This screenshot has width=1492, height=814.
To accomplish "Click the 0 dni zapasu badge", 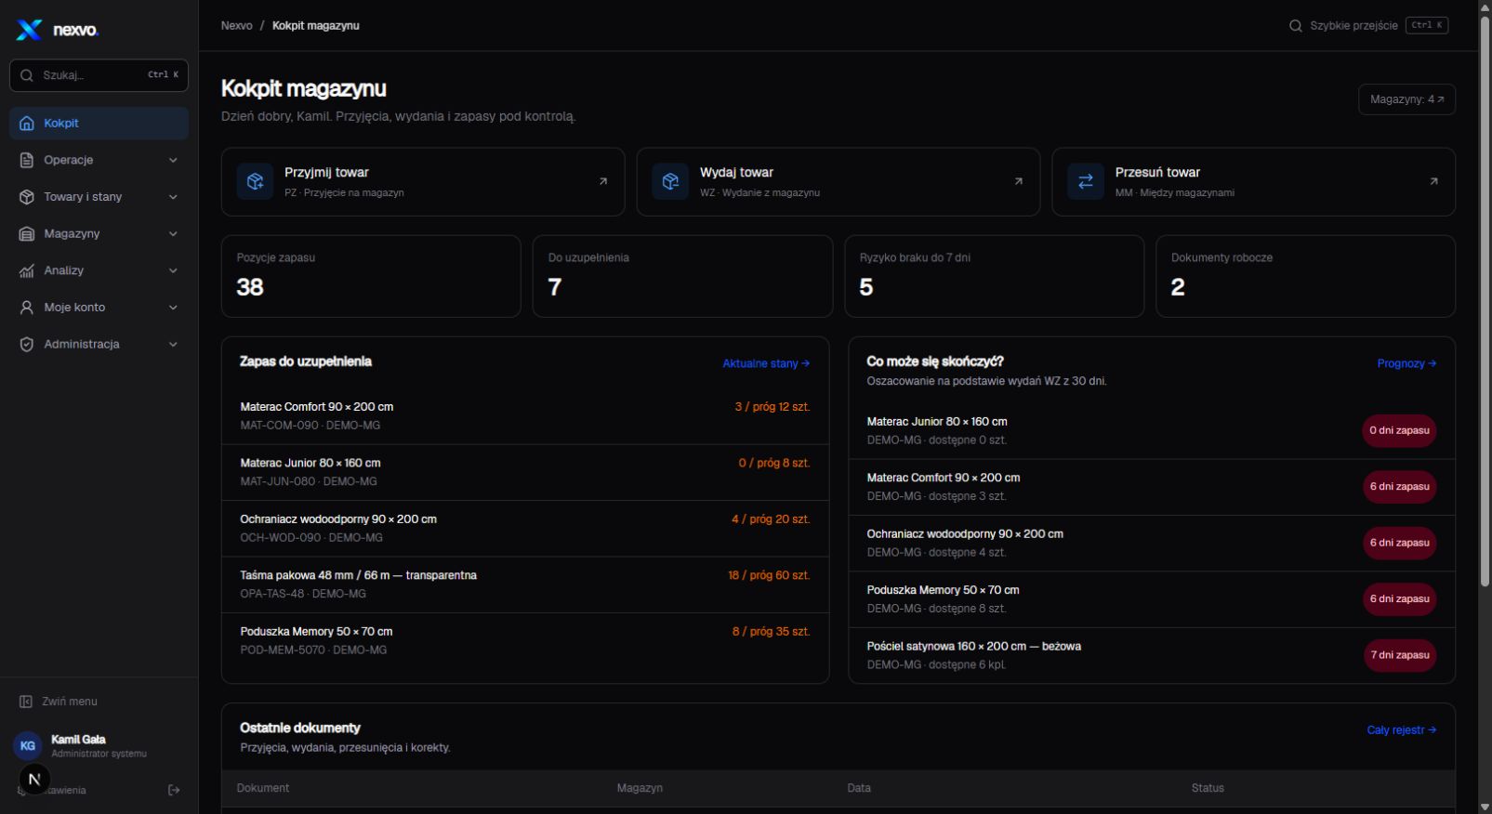I will click(1399, 431).
